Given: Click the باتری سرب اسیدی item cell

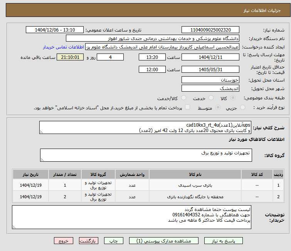Looking at the screenshot, I should coord(195,185).
